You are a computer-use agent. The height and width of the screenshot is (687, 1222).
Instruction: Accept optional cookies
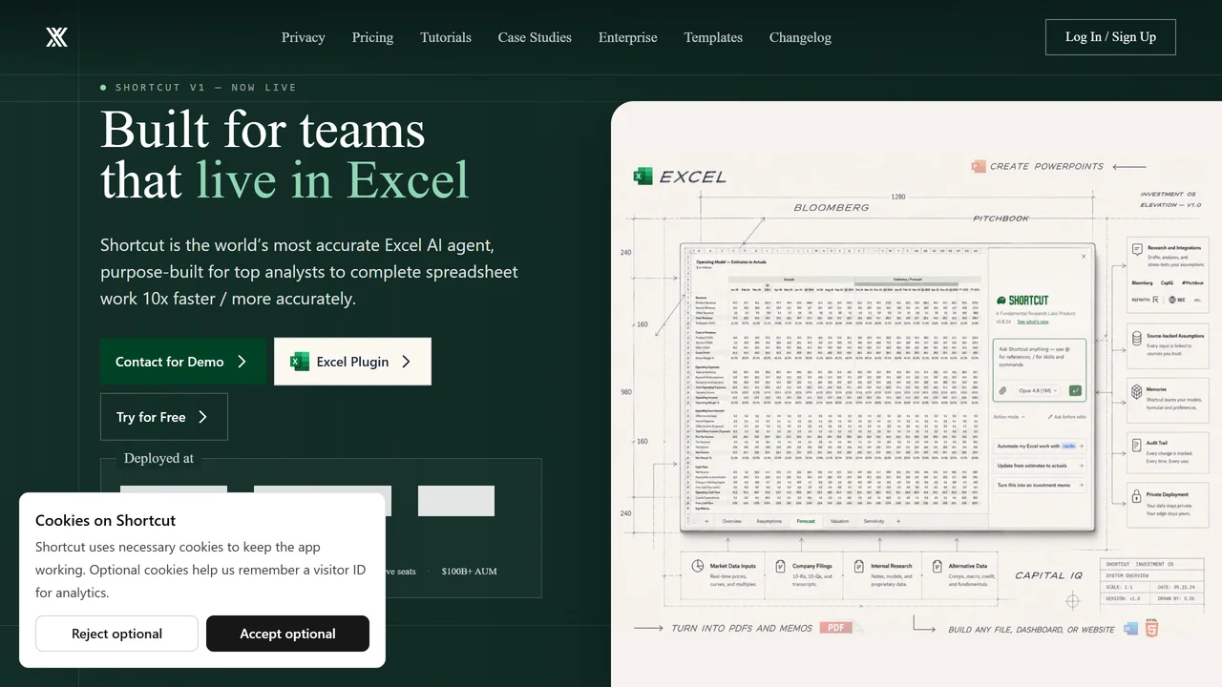coord(287,634)
